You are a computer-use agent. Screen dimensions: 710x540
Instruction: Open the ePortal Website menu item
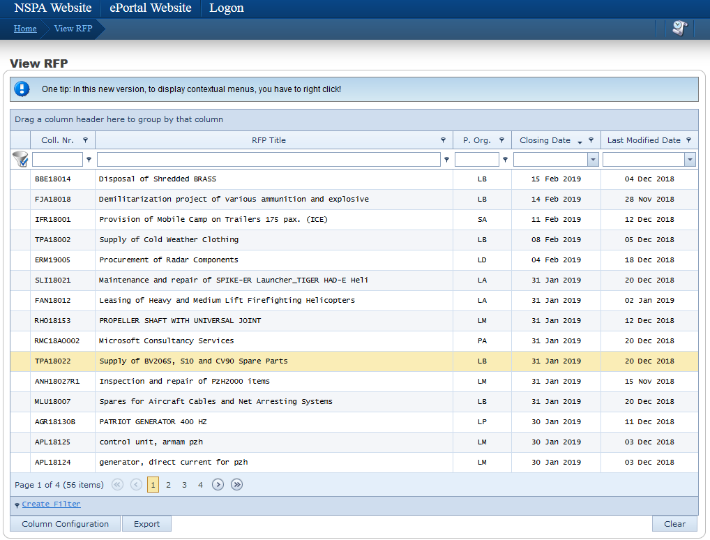[151, 8]
